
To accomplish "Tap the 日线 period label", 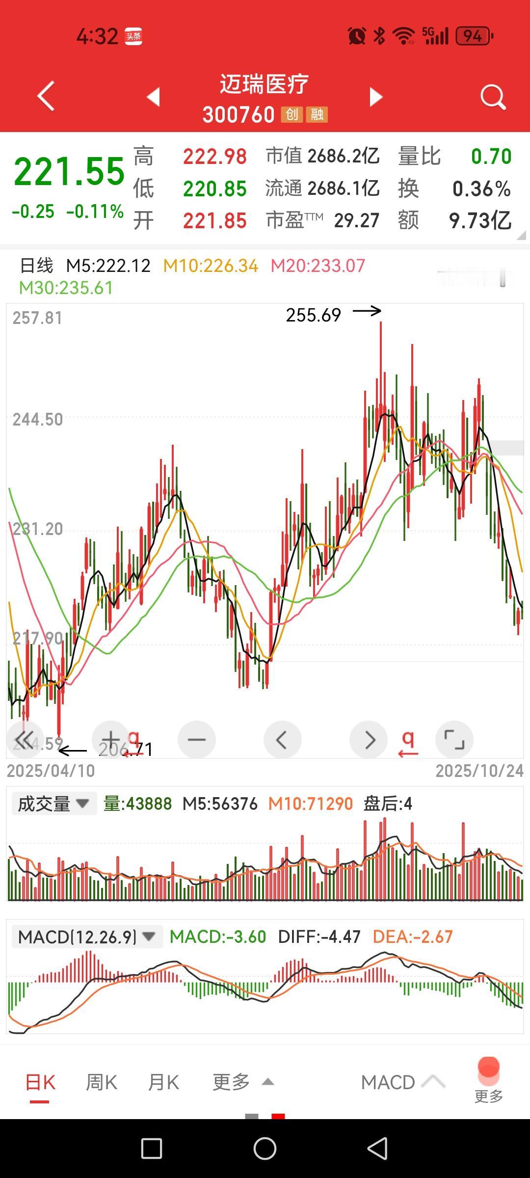I will [36, 266].
